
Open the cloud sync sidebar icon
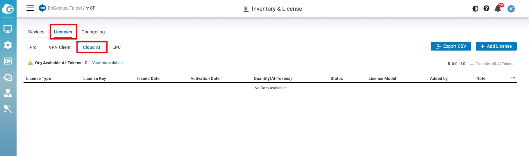coord(8,77)
